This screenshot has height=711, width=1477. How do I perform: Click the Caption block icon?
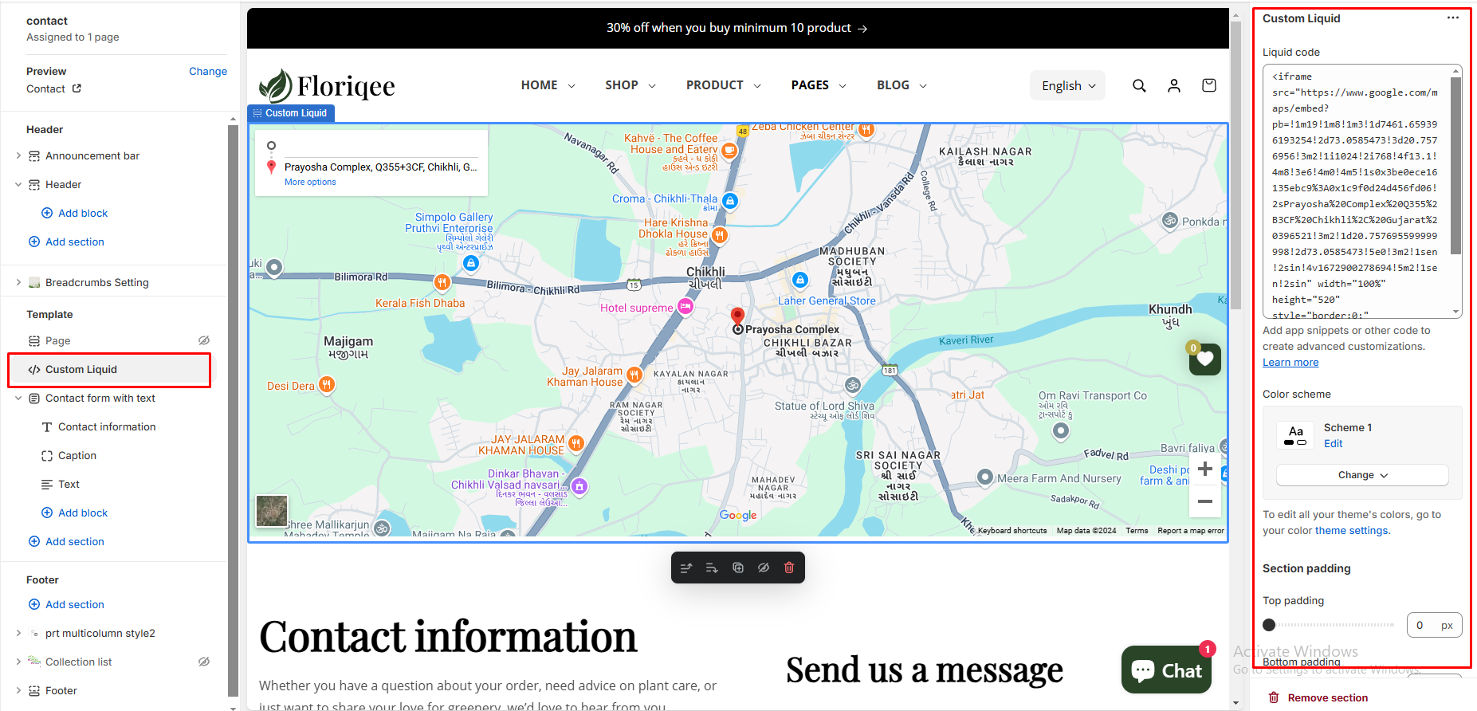point(47,456)
